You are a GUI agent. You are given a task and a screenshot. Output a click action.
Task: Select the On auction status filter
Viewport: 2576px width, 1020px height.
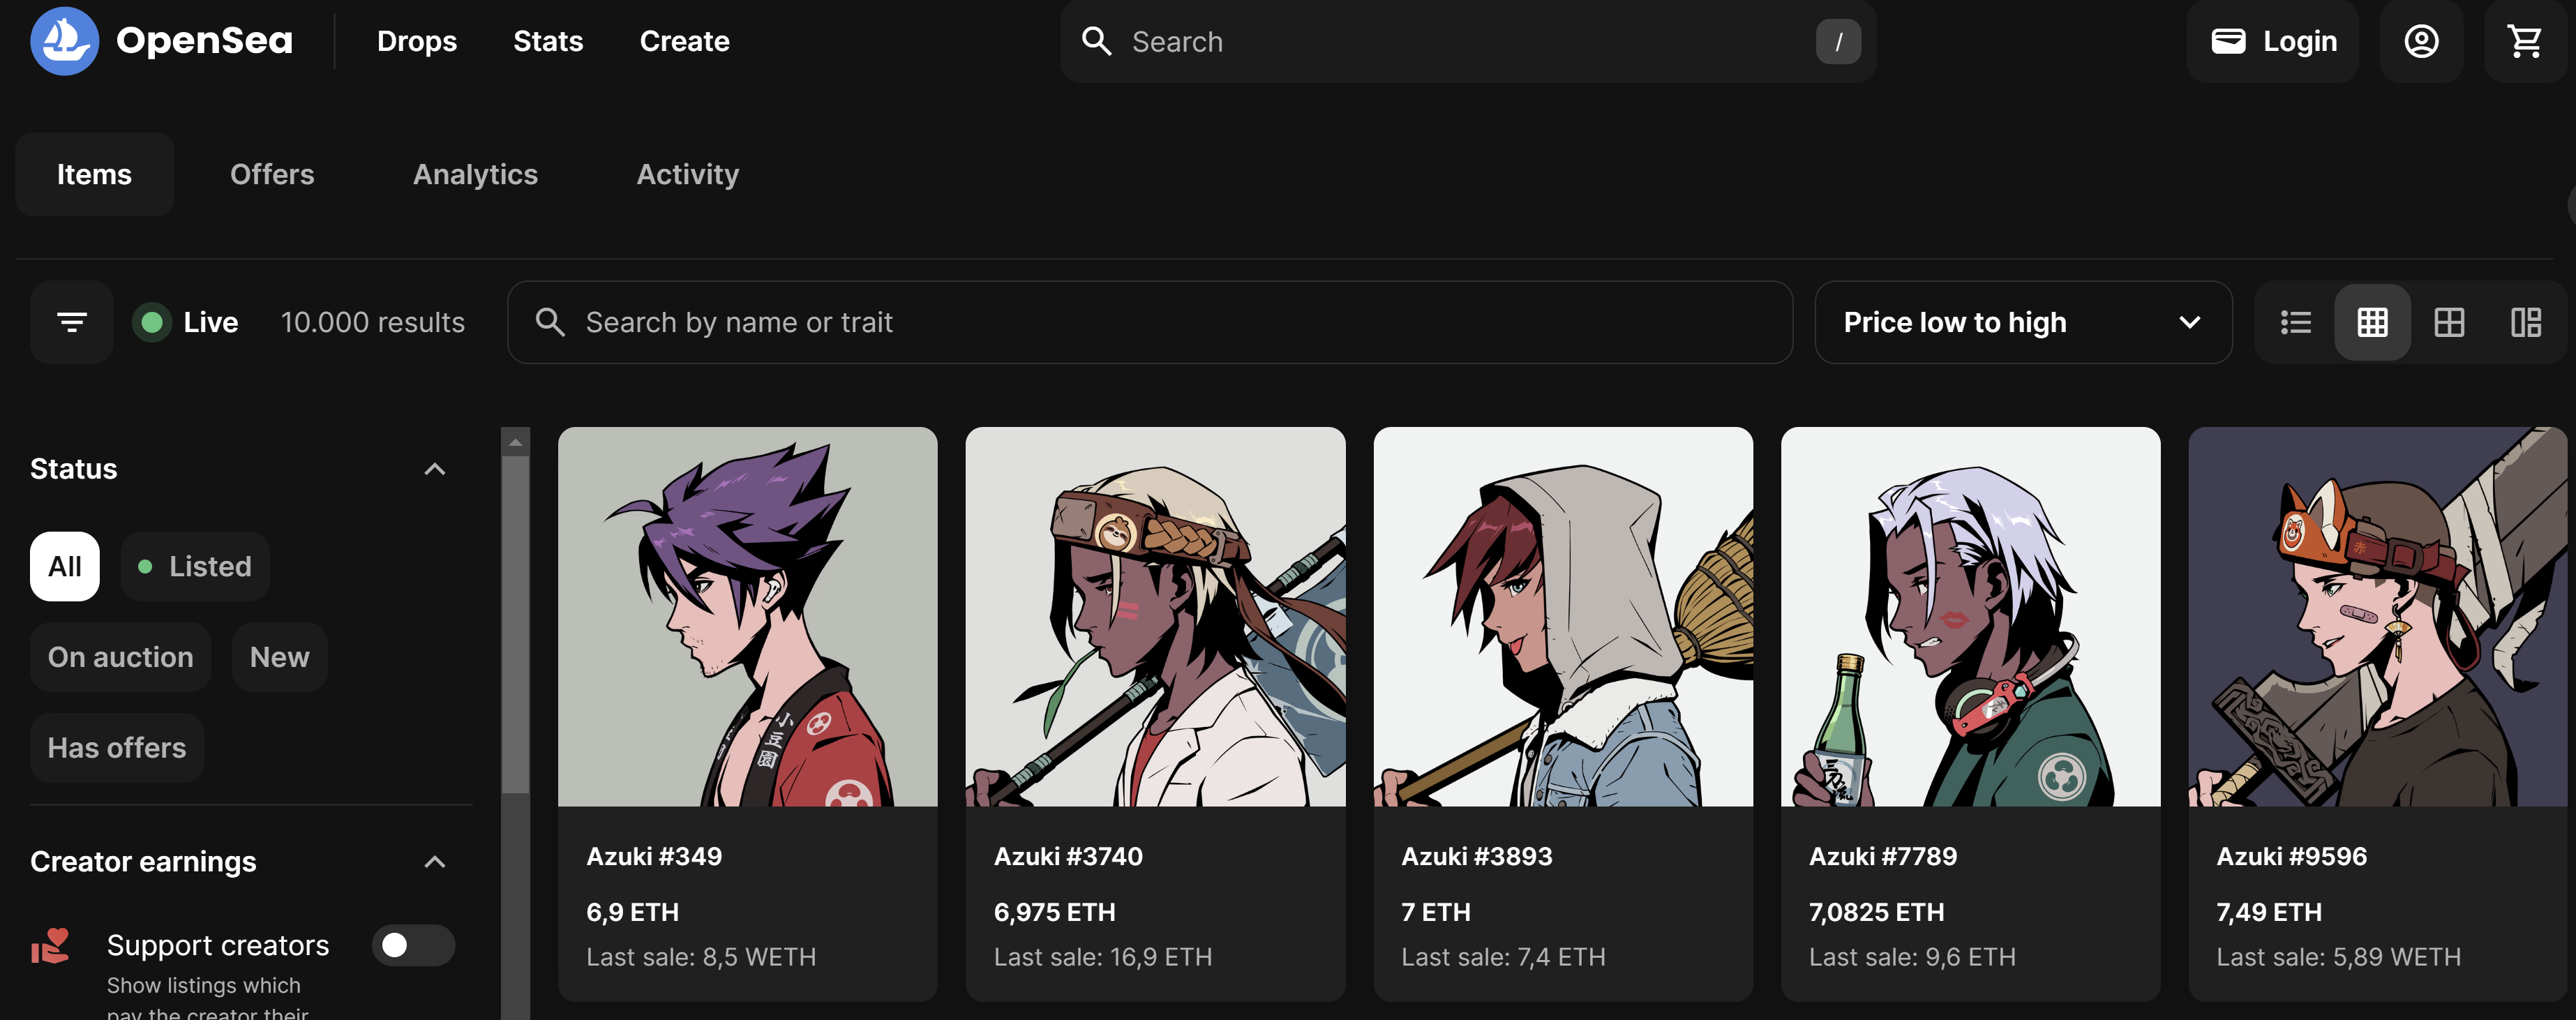tap(120, 657)
